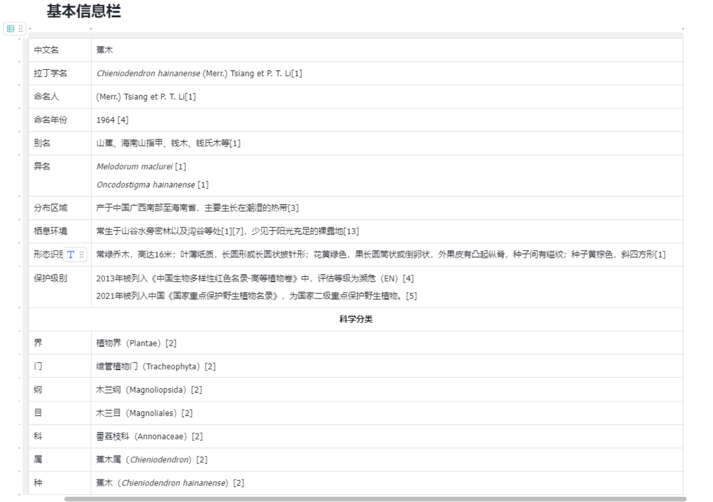Image resolution: width=713 pixels, height=502 pixels.
Task: Click the 目 label cell
Action: 60,413
